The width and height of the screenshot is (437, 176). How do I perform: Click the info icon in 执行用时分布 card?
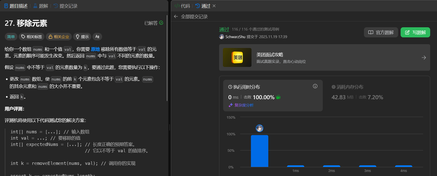pyautogui.click(x=315, y=86)
